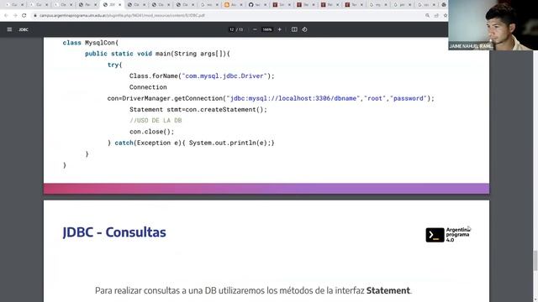Click the 'con.close();' code line
The height and width of the screenshot is (302, 538).
click(x=151, y=132)
